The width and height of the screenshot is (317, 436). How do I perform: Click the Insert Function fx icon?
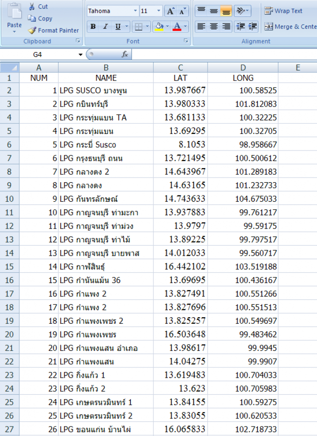point(125,54)
